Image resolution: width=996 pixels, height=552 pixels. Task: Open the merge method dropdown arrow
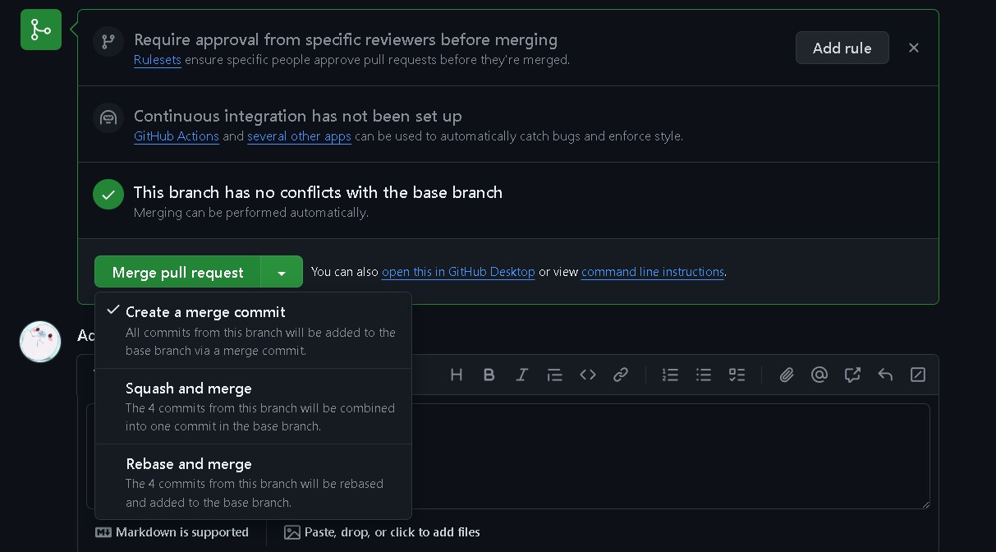[x=282, y=273]
